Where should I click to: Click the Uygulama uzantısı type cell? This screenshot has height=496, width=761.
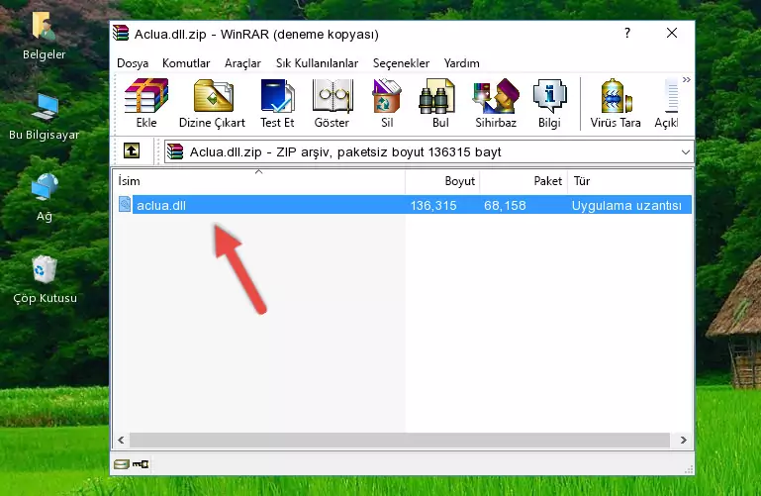626,205
